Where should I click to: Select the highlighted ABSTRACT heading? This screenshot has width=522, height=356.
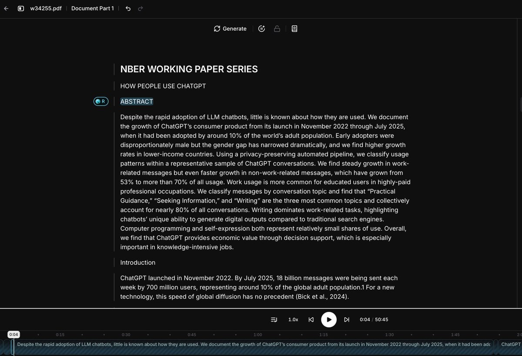(137, 101)
